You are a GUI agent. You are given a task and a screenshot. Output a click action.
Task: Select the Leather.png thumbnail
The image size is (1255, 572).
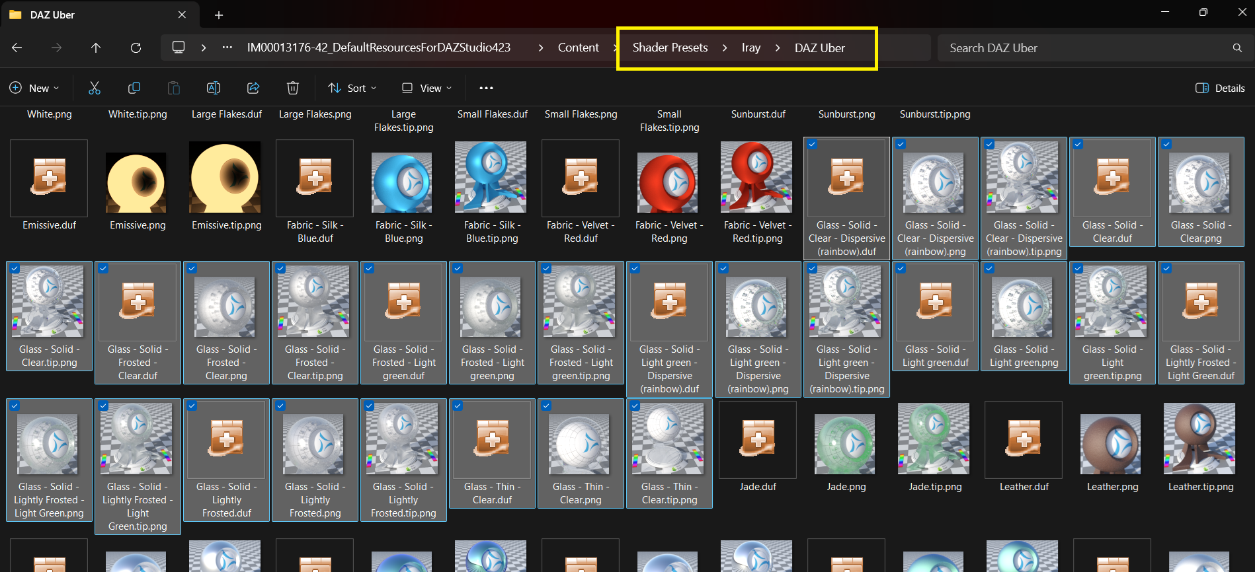click(1112, 444)
